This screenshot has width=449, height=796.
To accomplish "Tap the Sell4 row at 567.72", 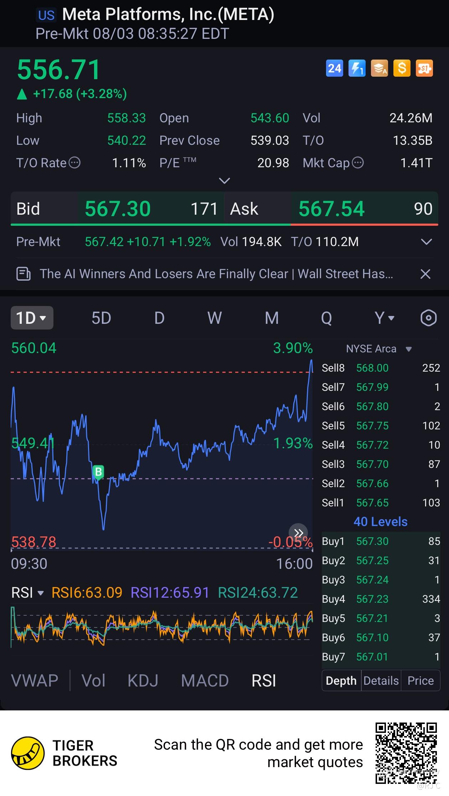I will pos(381,445).
